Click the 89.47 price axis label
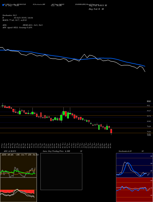This screenshot has height=202, width=153. (149, 111)
